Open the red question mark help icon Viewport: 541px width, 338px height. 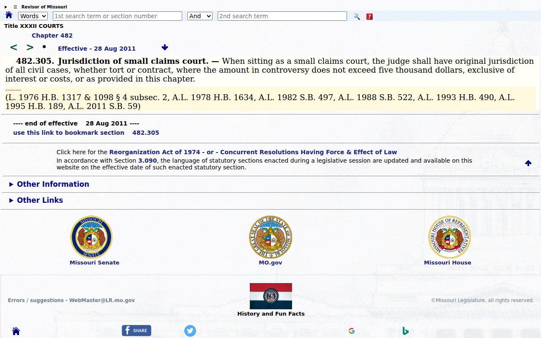pyautogui.click(x=369, y=16)
